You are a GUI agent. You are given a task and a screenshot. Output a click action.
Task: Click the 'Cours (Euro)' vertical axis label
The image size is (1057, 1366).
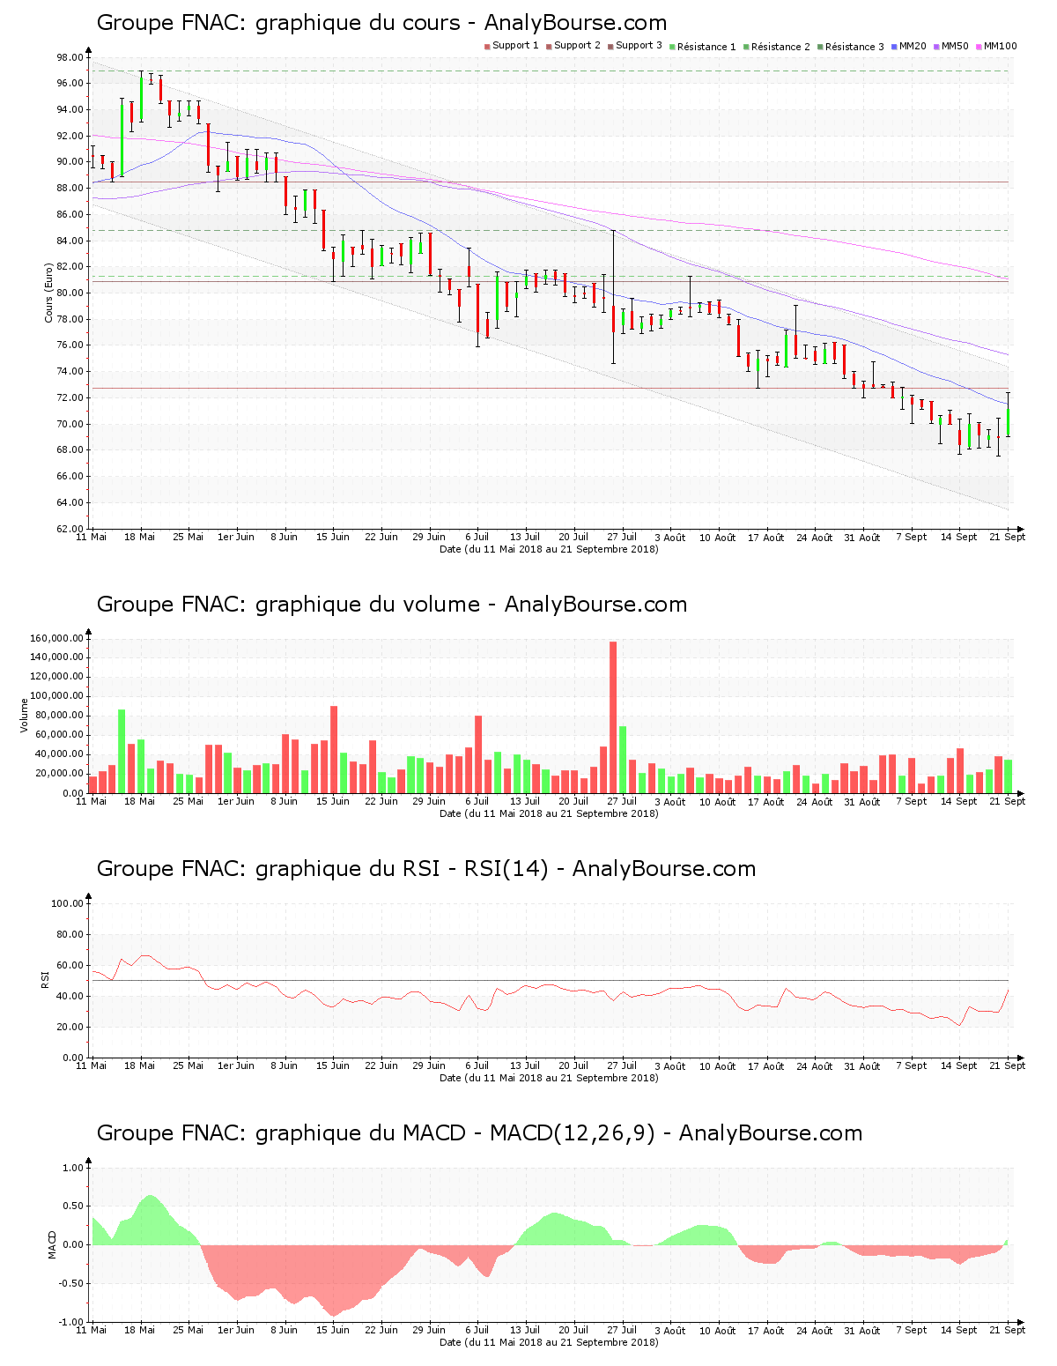(x=49, y=293)
